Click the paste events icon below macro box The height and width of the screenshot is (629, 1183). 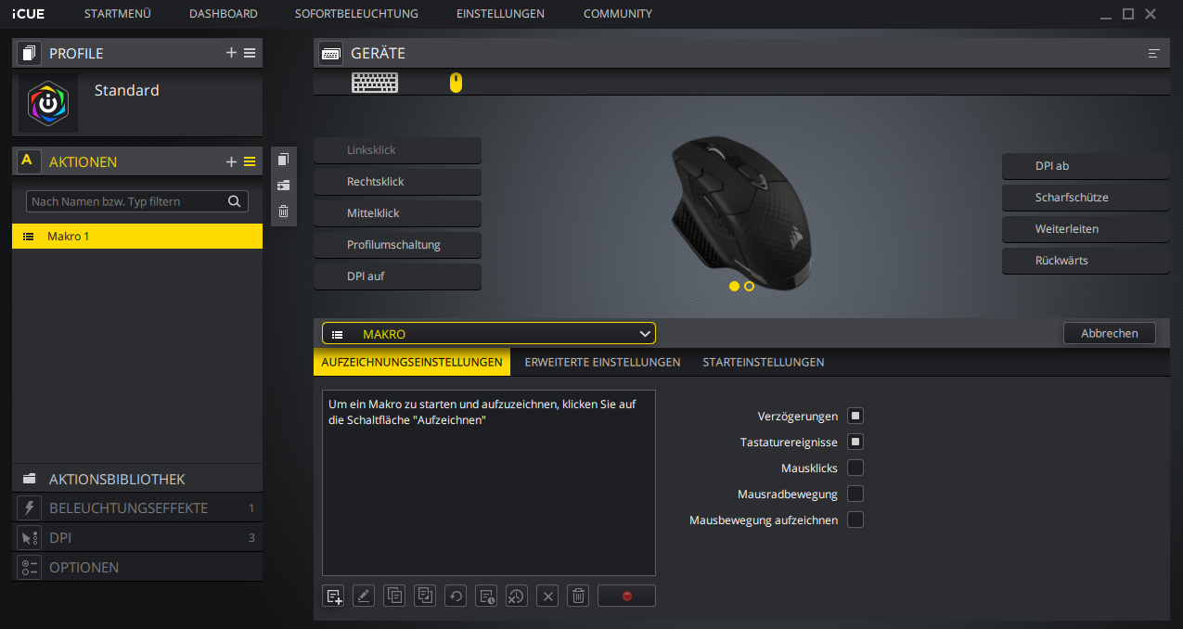click(425, 596)
